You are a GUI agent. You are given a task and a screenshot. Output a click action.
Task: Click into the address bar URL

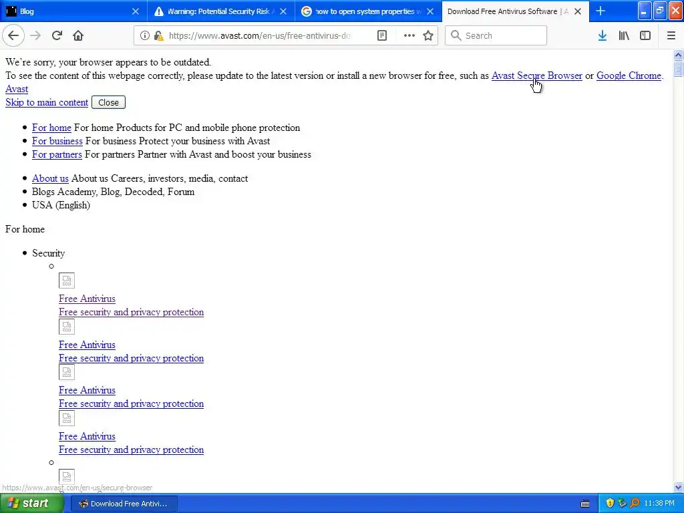pyautogui.click(x=260, y=36)
